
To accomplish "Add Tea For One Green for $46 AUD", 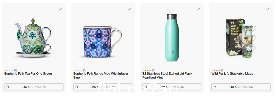I will click(x=34, y=87).
